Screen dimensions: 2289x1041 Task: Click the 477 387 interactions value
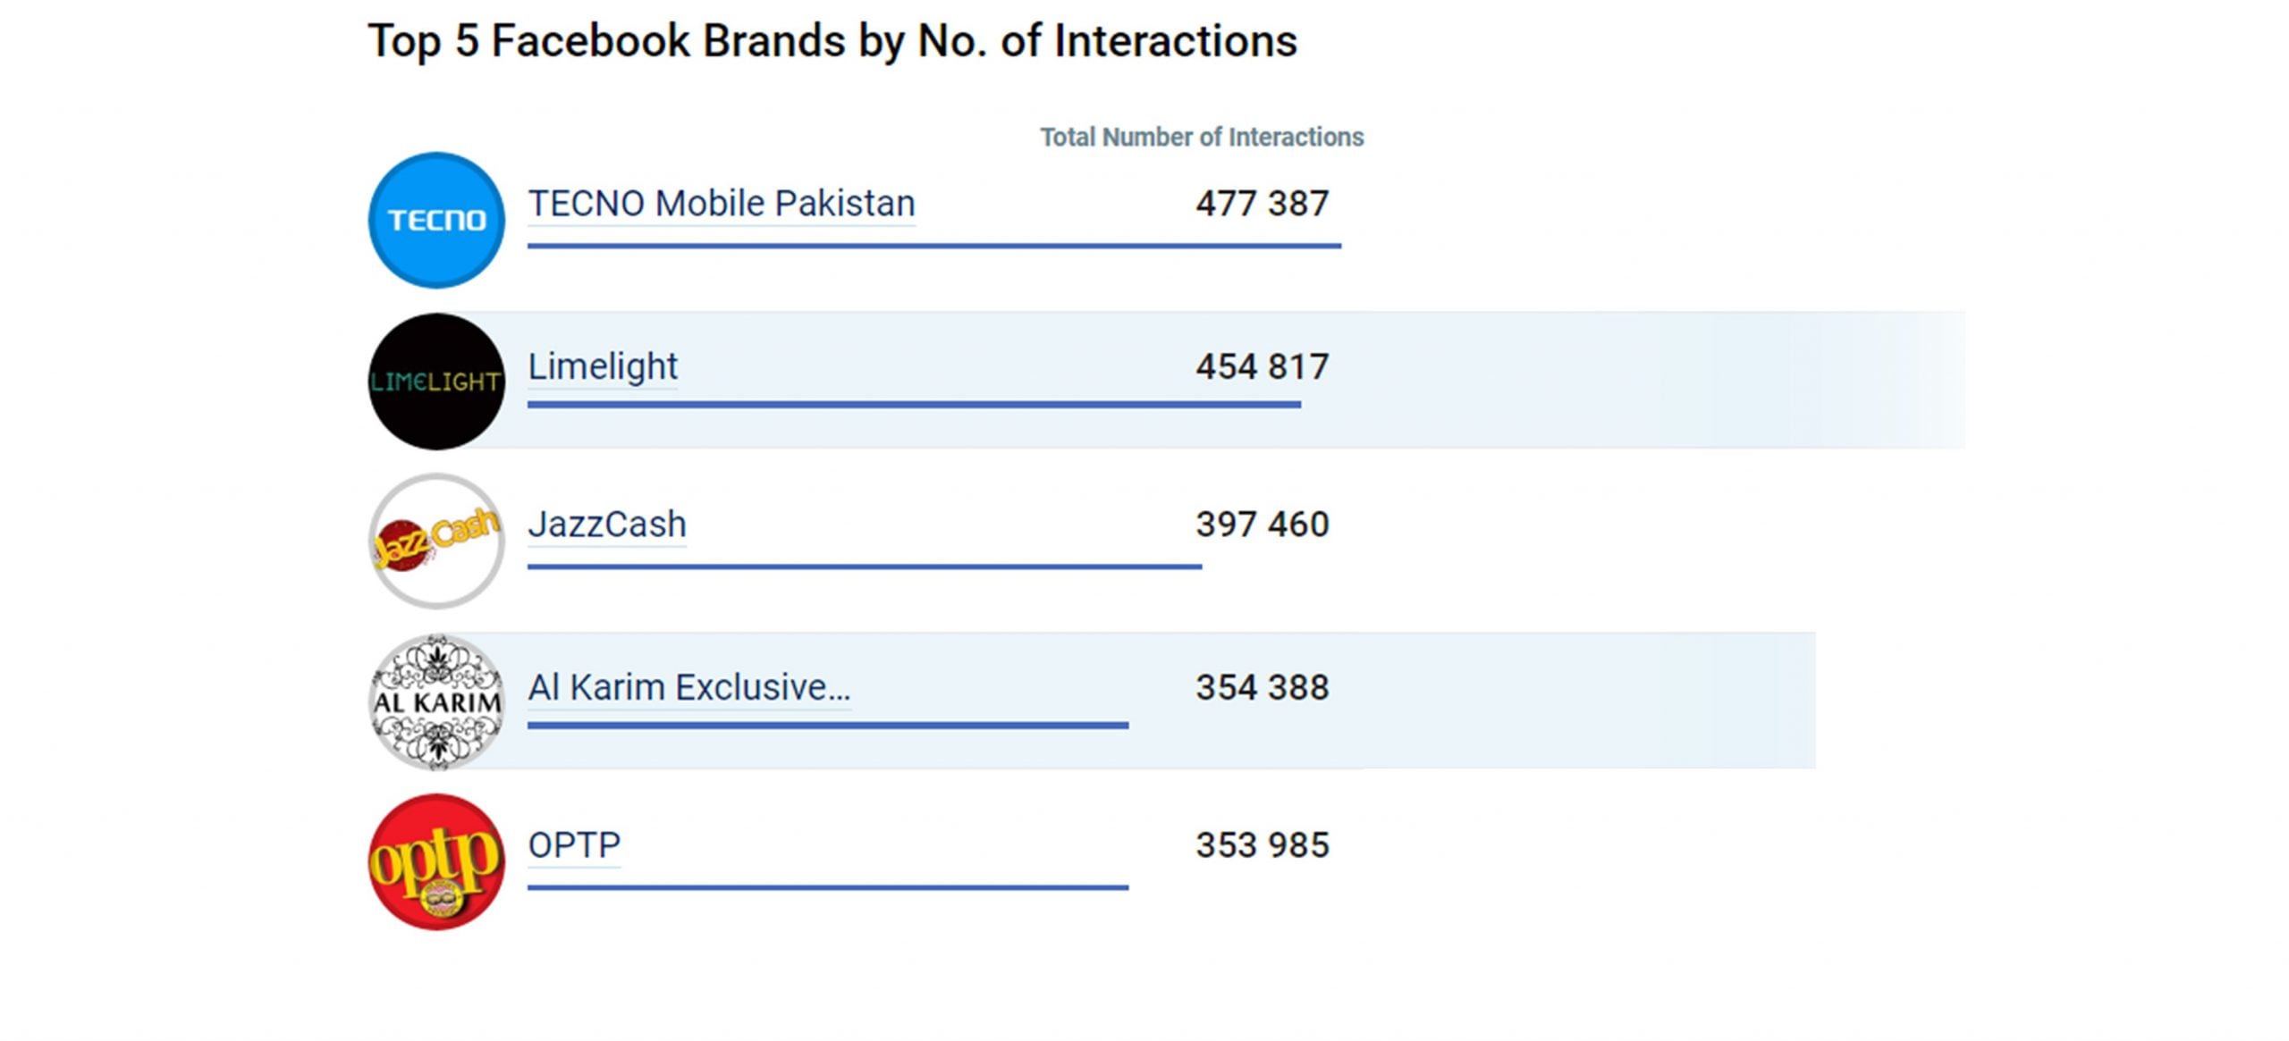click(x=1262, y=204)
